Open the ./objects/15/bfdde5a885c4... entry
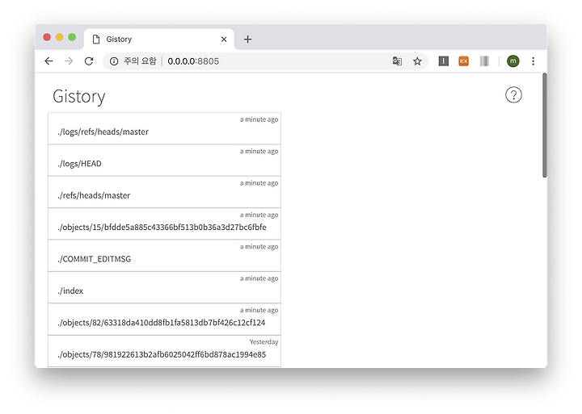The image size is (582, 414). [164, 224]
